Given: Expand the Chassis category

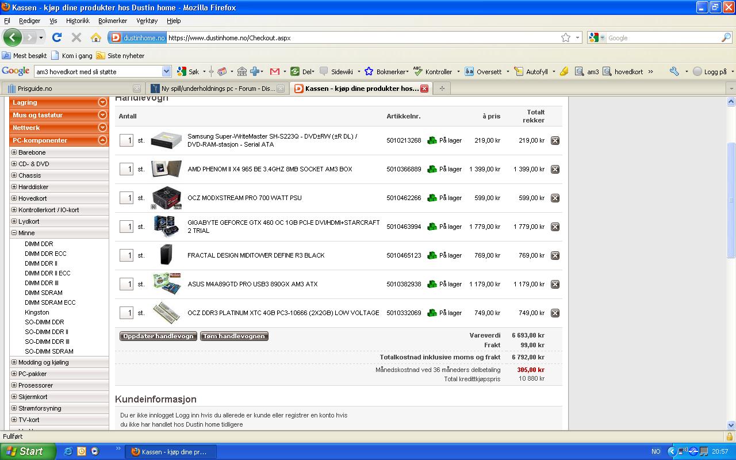Looking at the screenshot, I should [14, 175].
